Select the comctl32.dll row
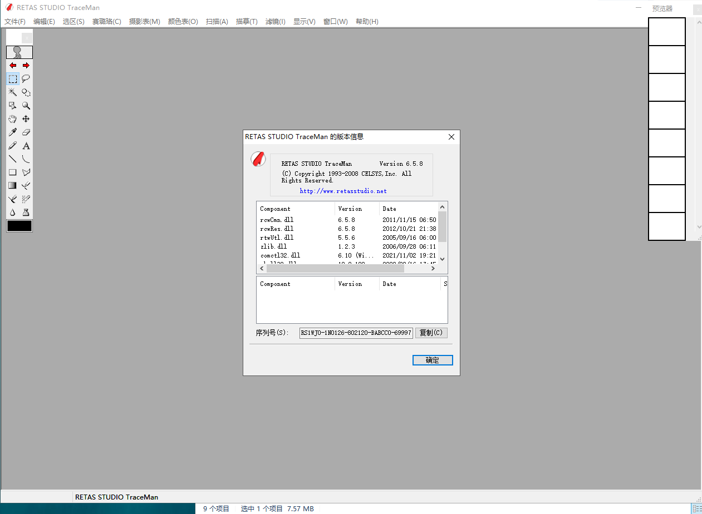Image resolution: width=702 pixels, height=514 pixels. click(x=347, y=255)
